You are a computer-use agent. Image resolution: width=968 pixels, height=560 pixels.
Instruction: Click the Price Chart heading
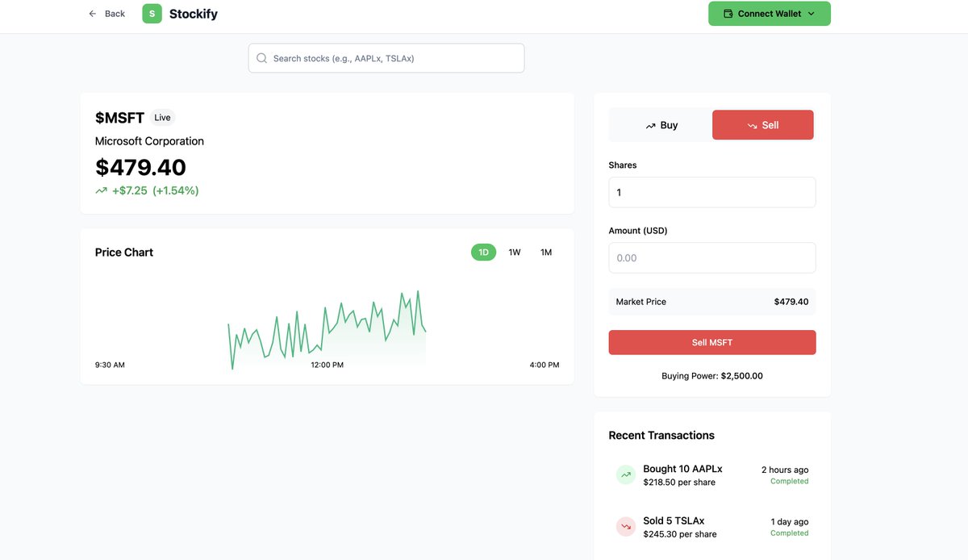pyautogui.click(x=124, y=253)
